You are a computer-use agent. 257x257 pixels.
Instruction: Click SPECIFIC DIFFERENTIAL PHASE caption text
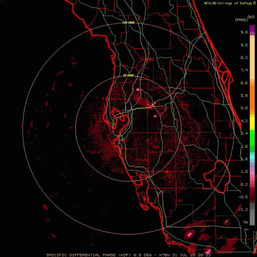click(81, 255)
